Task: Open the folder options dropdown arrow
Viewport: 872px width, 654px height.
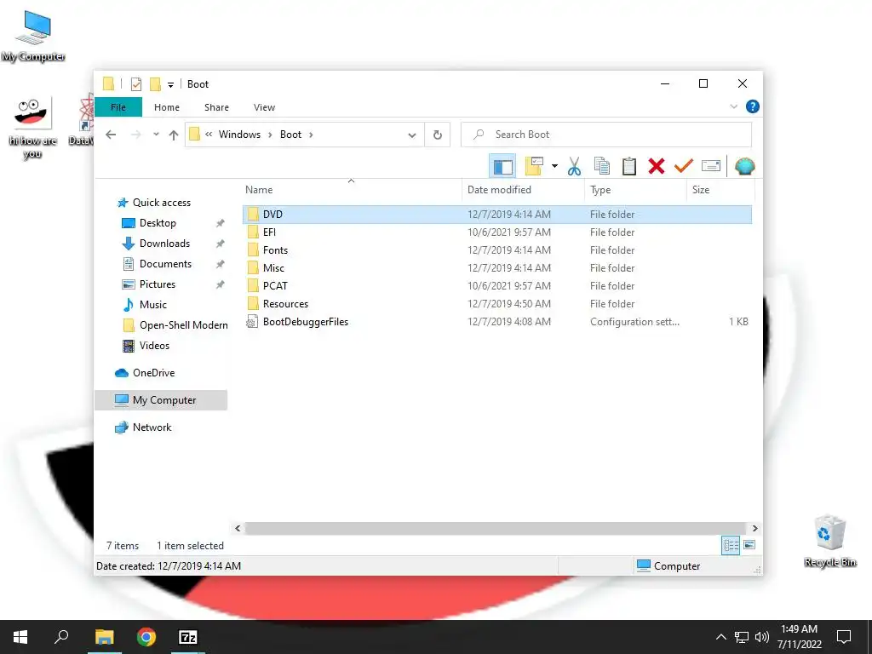Action: click(x=554, y=166)
